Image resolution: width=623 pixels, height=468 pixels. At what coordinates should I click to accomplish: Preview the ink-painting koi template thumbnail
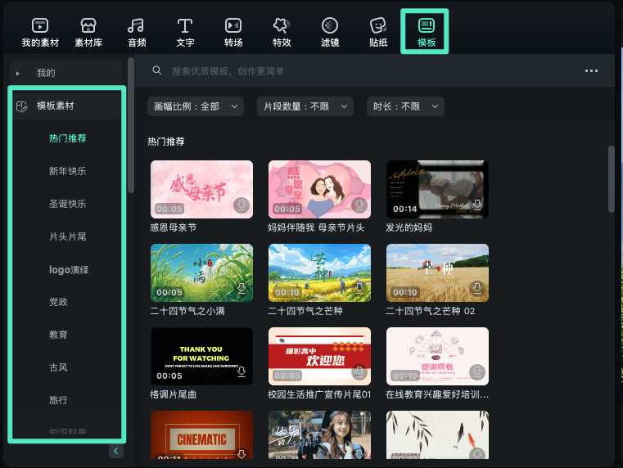(437, 435)
